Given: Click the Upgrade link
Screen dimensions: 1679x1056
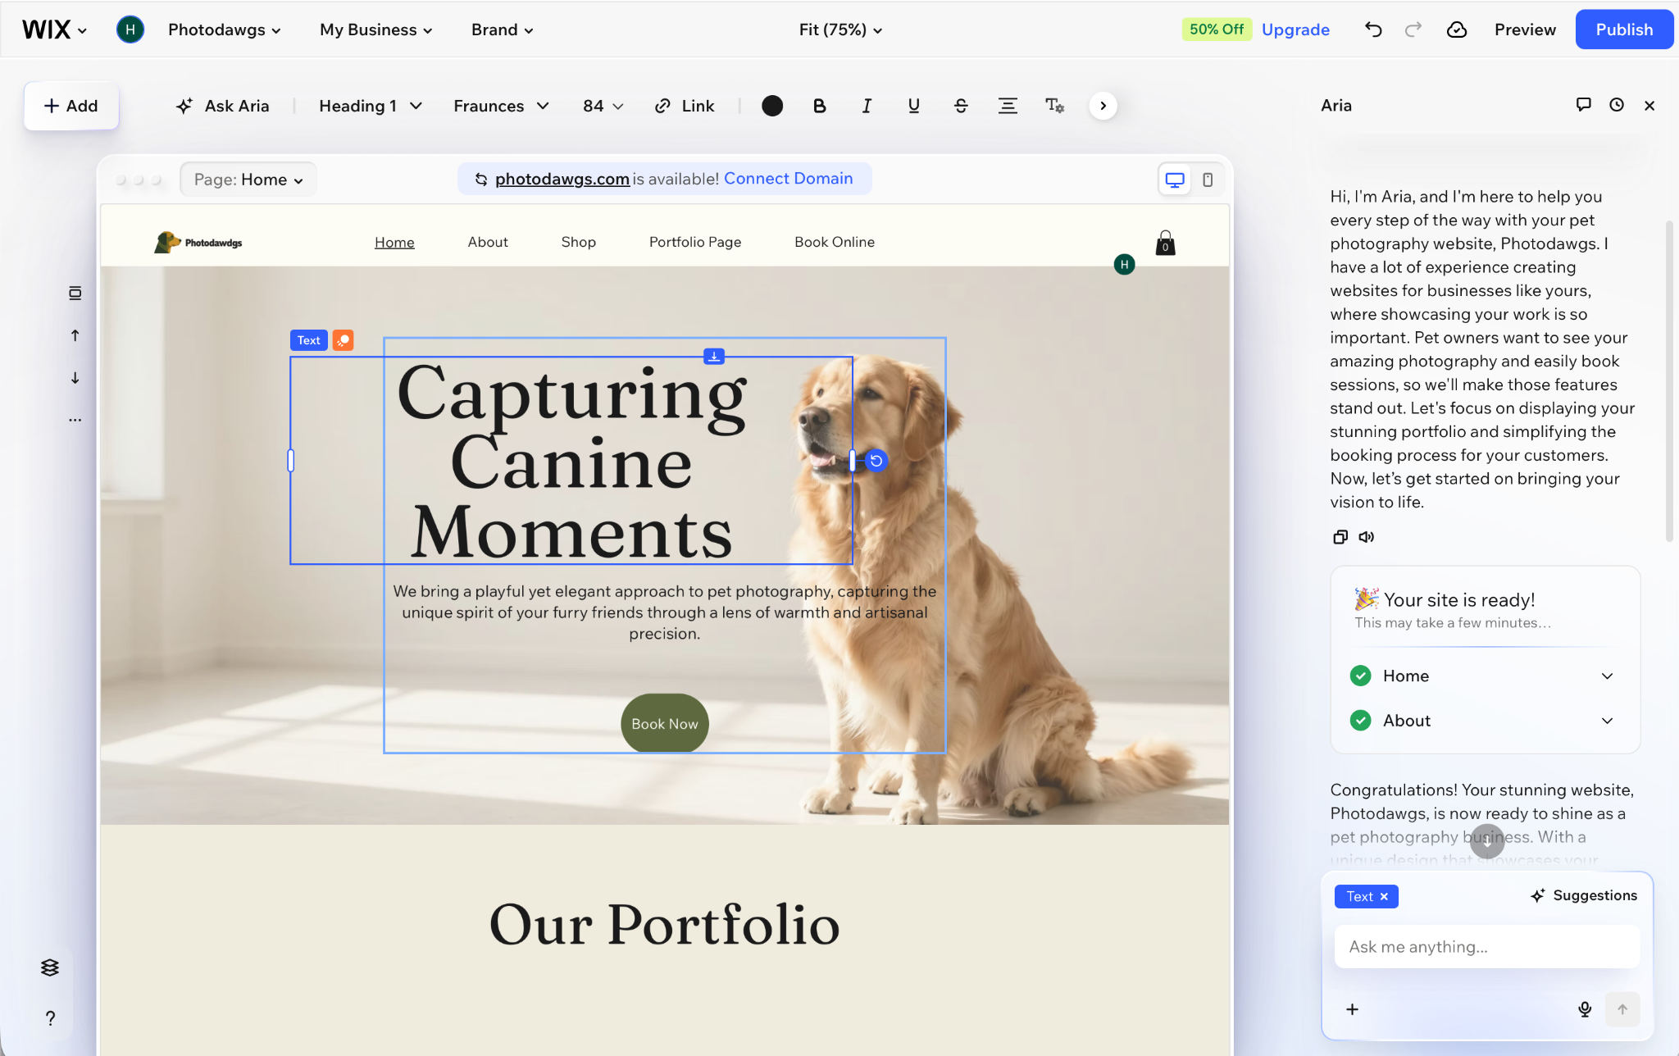Looking at the screenshot, I should (x=1295, y=30).
